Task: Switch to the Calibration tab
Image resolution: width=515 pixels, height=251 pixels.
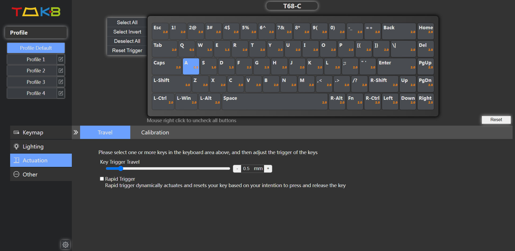Action: point(155,133)
